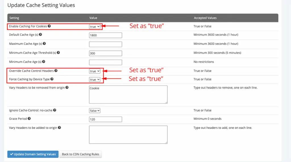Click help icon beside Default Cache Age
Viewport: 291px width, 162px height.
click(40, 34)
